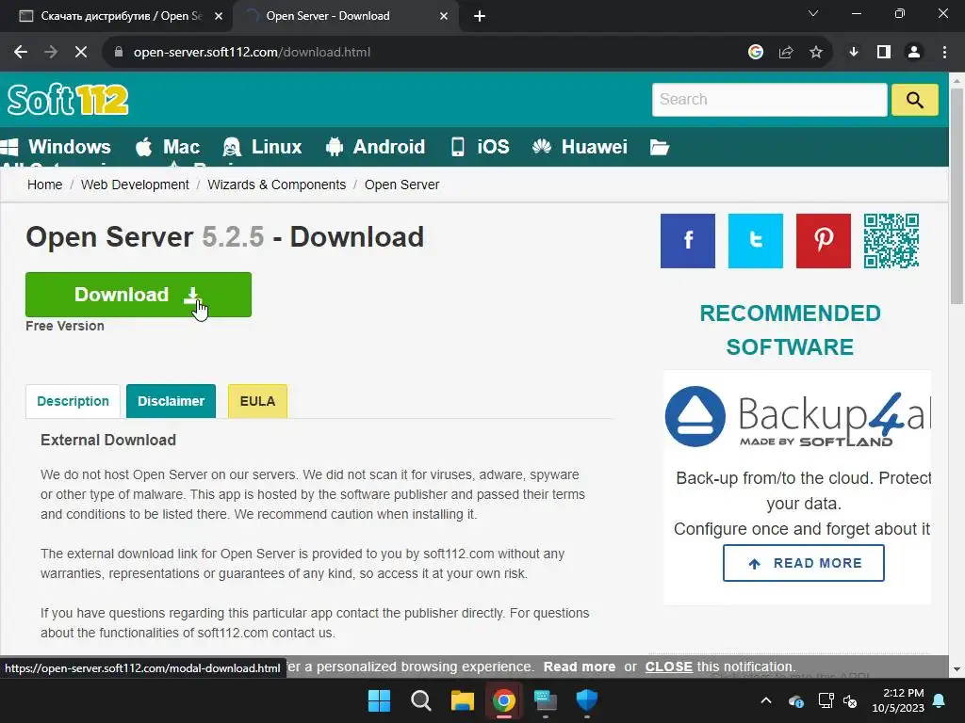
Task: Open Chrome profile icon
Action: click(914, 53)
